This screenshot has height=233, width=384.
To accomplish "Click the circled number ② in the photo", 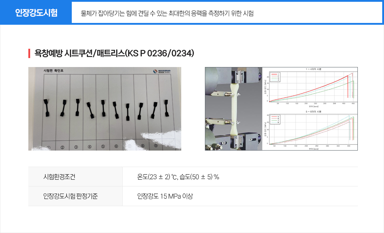I will tap(62, 147).
